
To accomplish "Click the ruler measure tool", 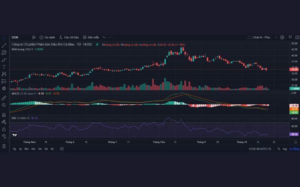I will click(x=4, y=98).
